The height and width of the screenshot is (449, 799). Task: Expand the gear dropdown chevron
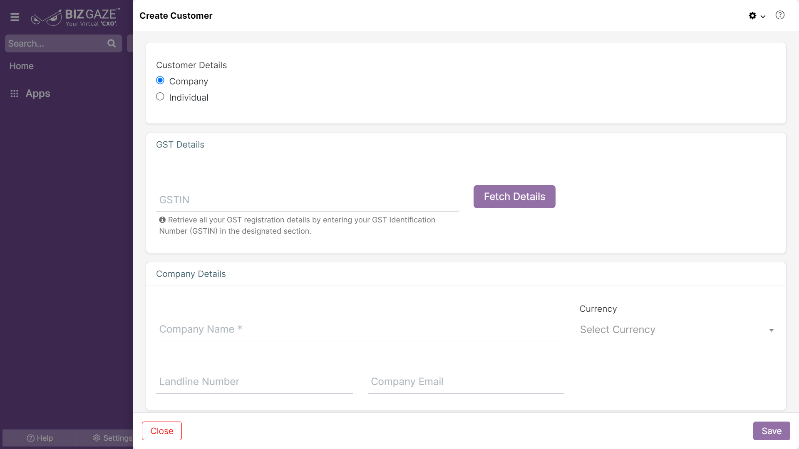tap(763, 17)
